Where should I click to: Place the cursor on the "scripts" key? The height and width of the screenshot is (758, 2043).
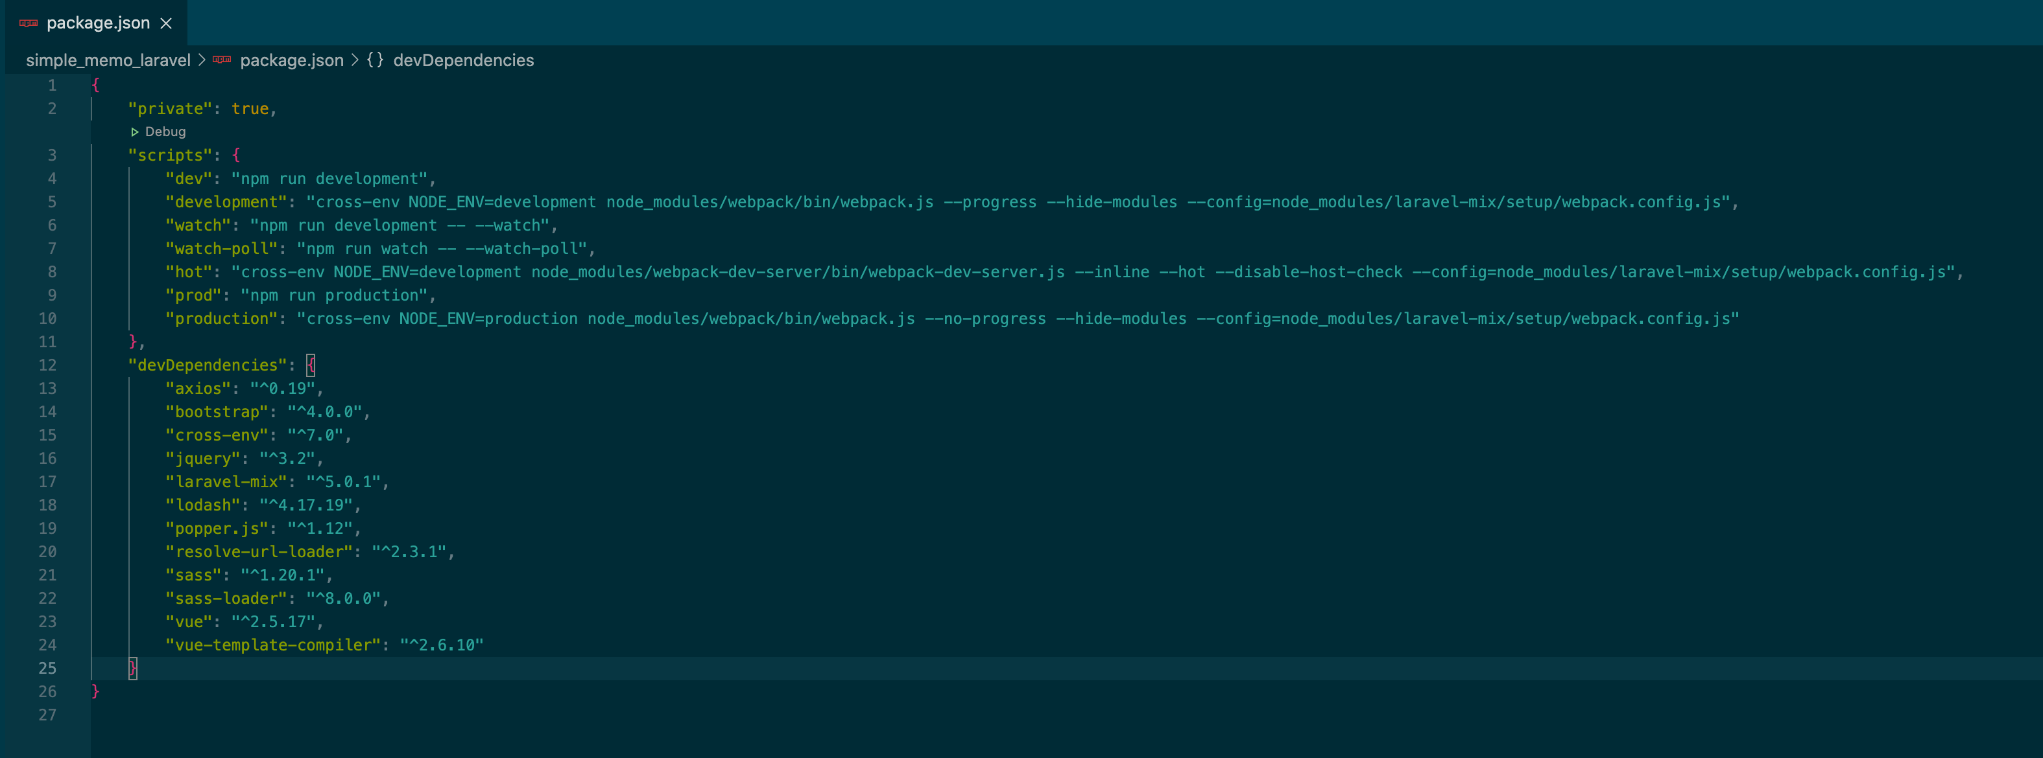pyautogui.click(x=170, y=155)
